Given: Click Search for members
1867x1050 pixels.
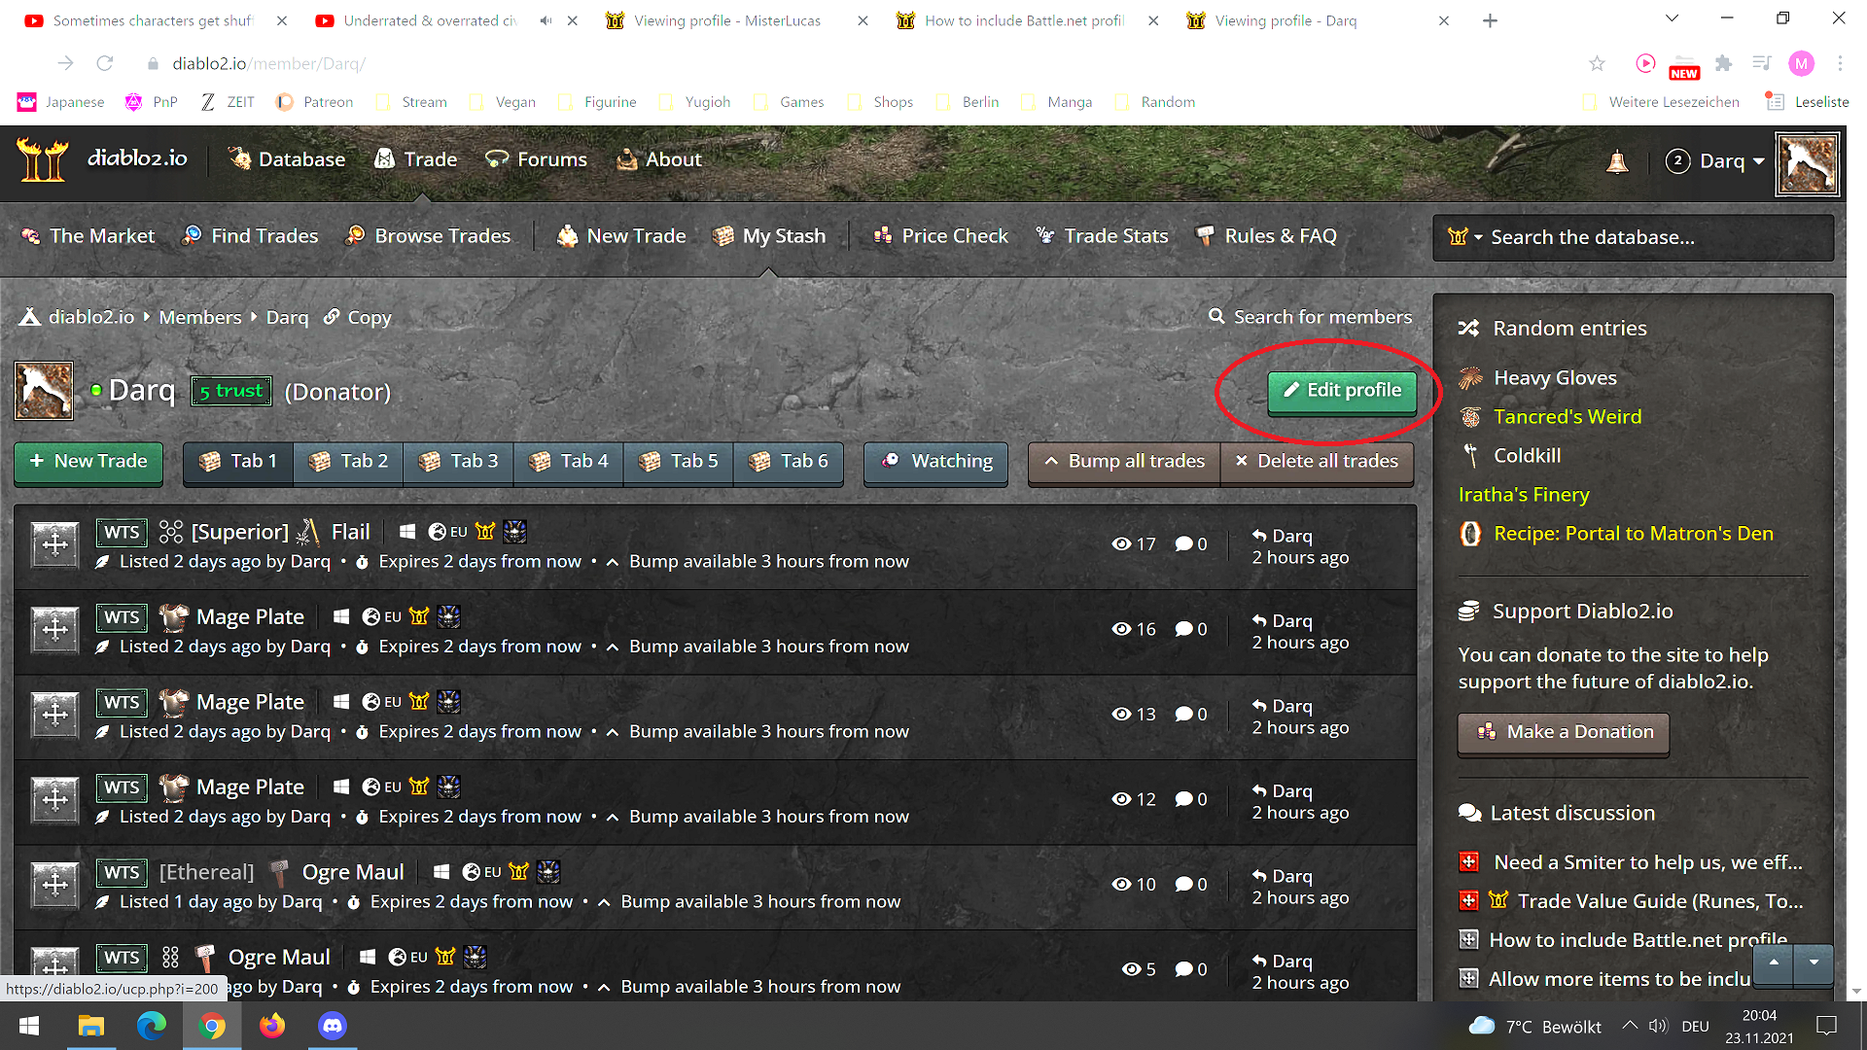Looking at the screenshot, I should (1310, 317).
